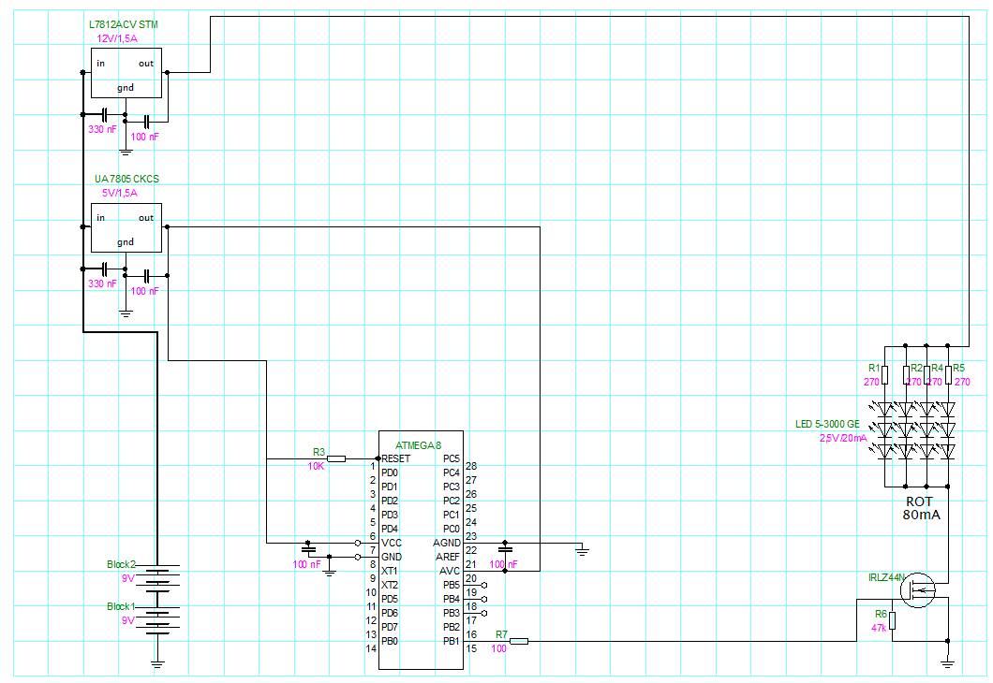Select the ATMEGA8 chip body

coord(422,550)
